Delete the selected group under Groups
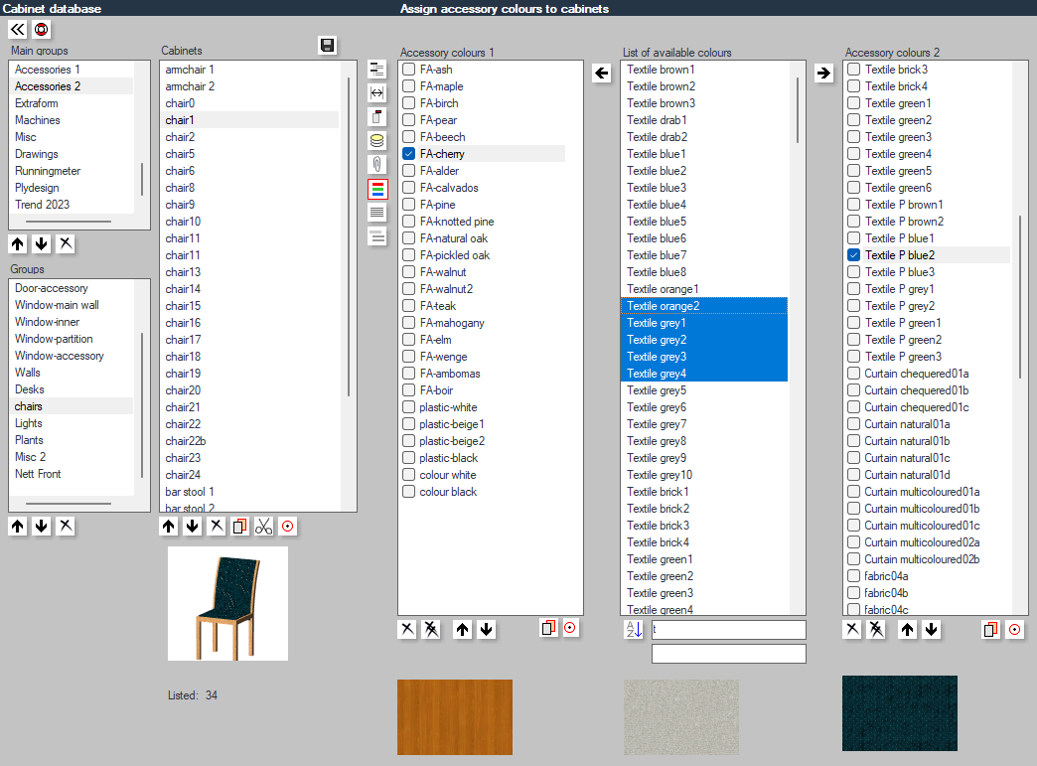The height and width of the screenshot is (766, 1037). click(x=66, y=527)
